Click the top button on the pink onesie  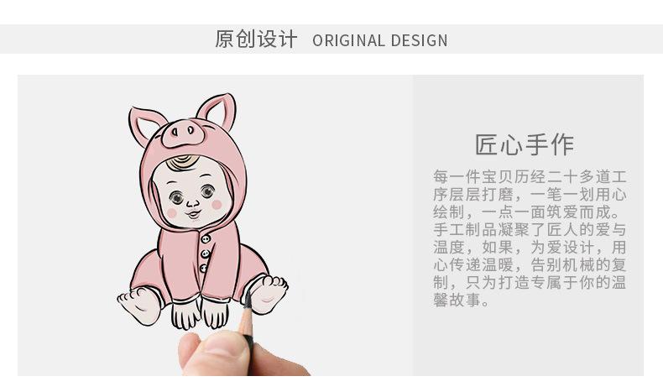(206, 239)
